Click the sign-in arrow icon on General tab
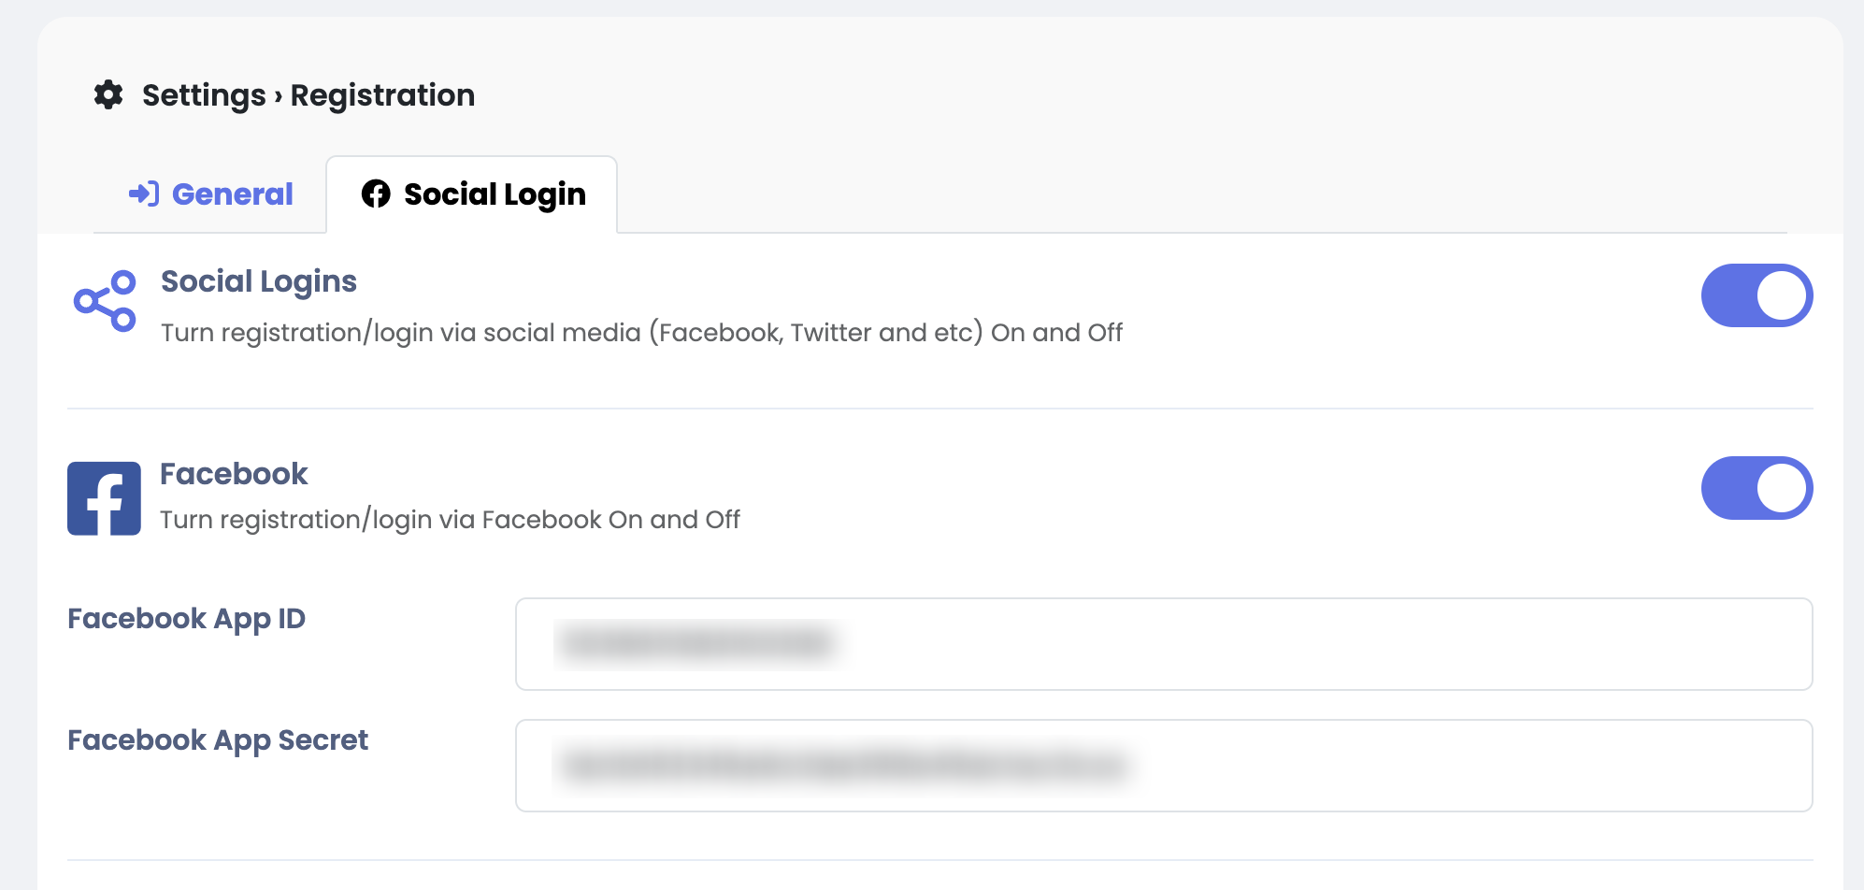 [144, 194]
